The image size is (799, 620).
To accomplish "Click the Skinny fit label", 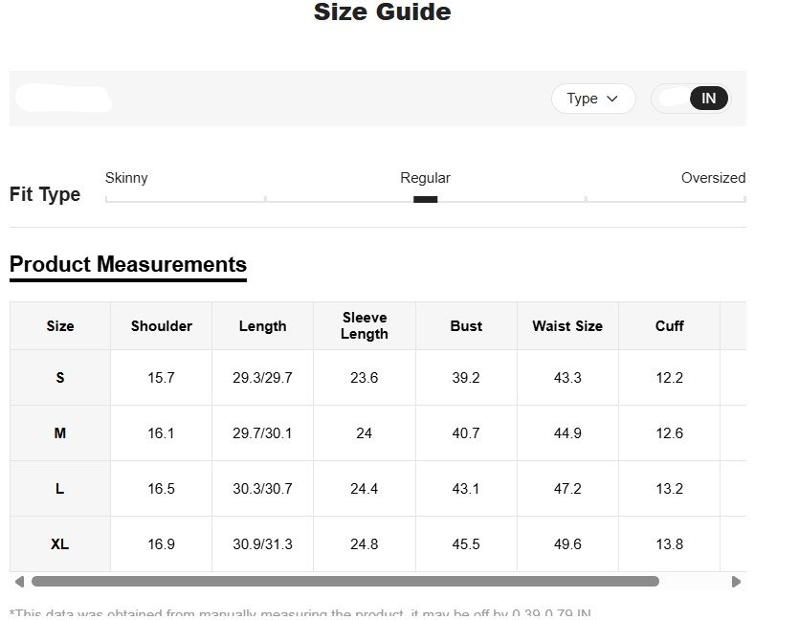I will pyautogui.click(x=126, y=178).
